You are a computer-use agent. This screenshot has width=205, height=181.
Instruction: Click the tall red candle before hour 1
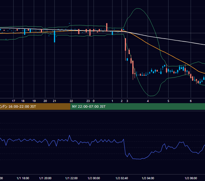(x=107, y=27)
